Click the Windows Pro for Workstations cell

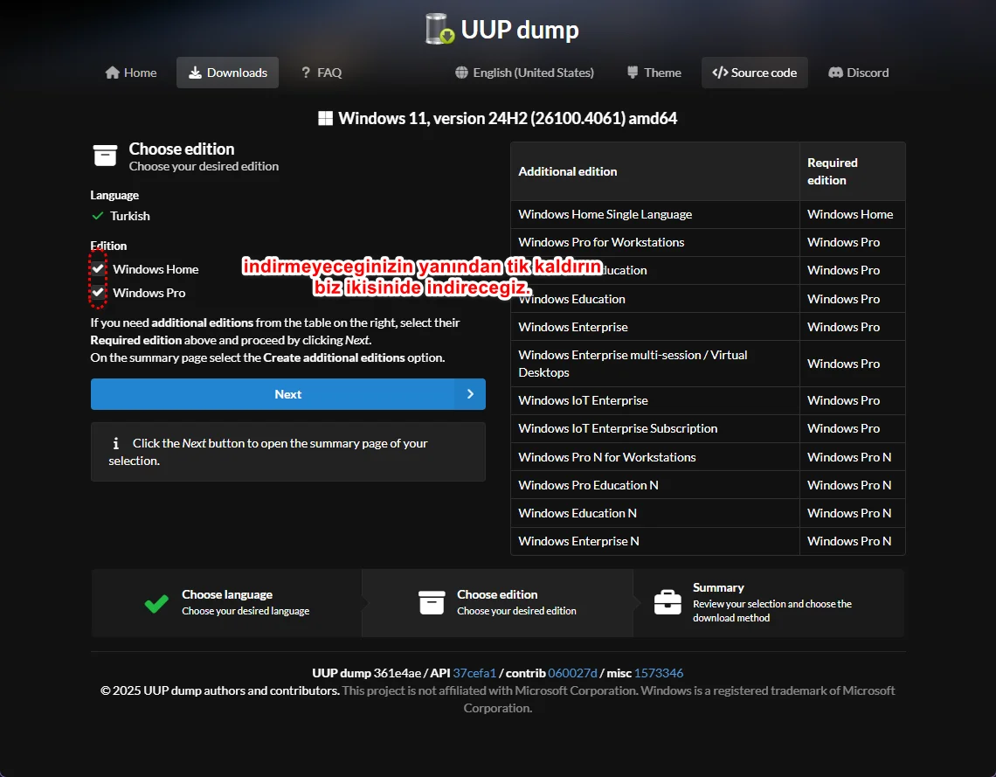pyautogui.click(x=655, y=242)
